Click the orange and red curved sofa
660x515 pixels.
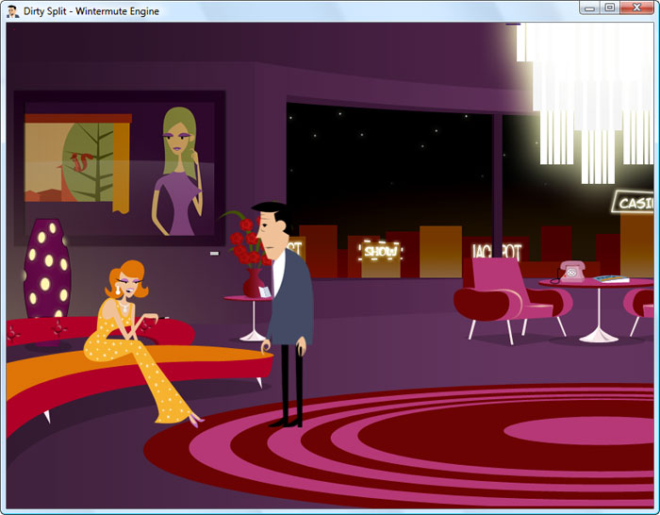[x=135, y=371]
